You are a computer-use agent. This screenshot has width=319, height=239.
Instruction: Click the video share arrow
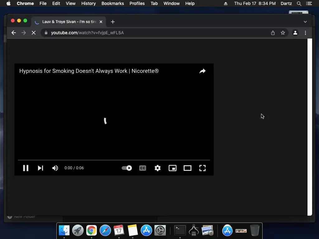(x=202, y=71)
